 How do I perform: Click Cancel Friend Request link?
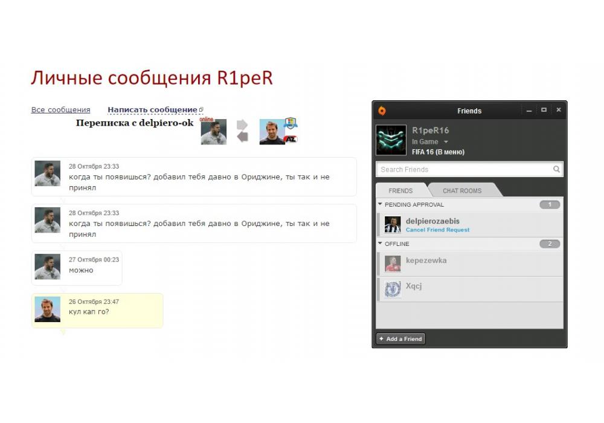437,230
